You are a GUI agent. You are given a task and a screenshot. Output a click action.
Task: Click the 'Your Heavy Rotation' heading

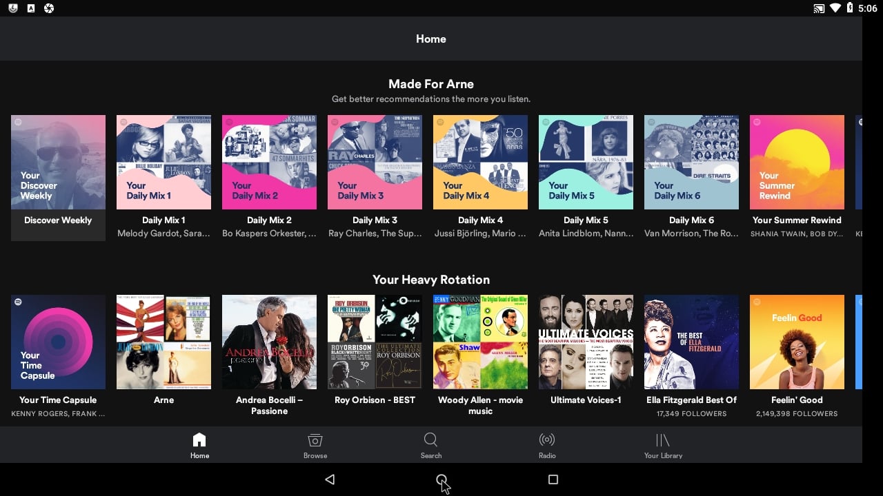pos(431,280)
